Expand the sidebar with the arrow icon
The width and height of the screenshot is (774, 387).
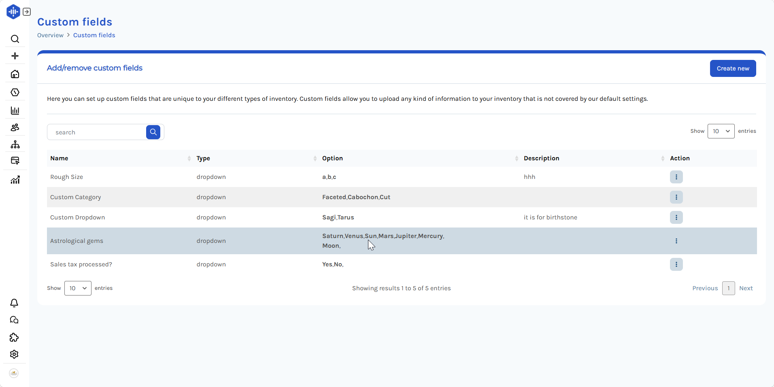coord(27,12)
